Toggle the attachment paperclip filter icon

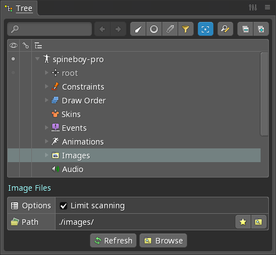tap(170, 29)
